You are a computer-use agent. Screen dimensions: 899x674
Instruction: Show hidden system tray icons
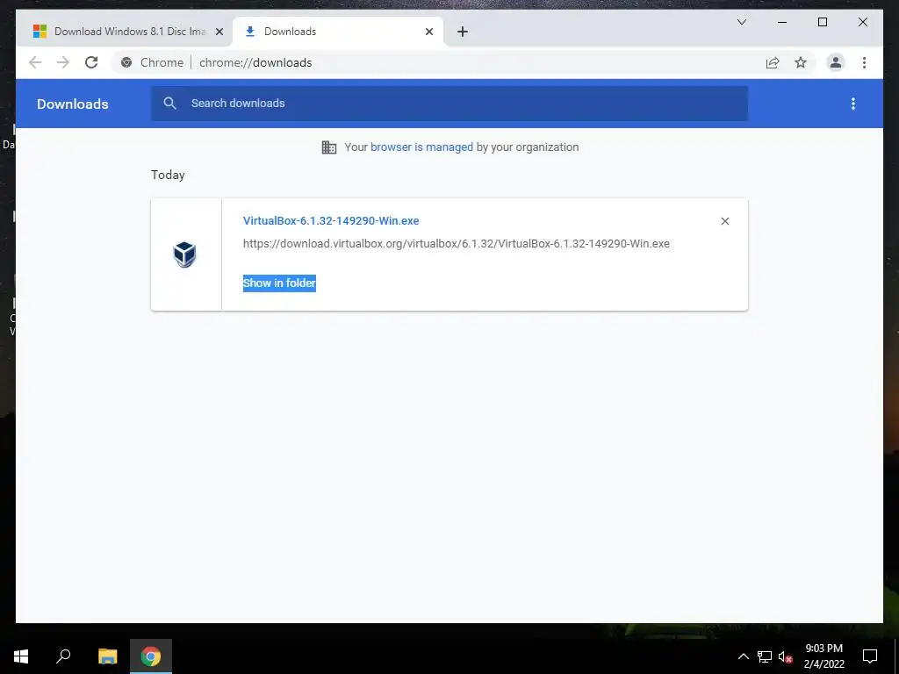[x=743, y=656]
